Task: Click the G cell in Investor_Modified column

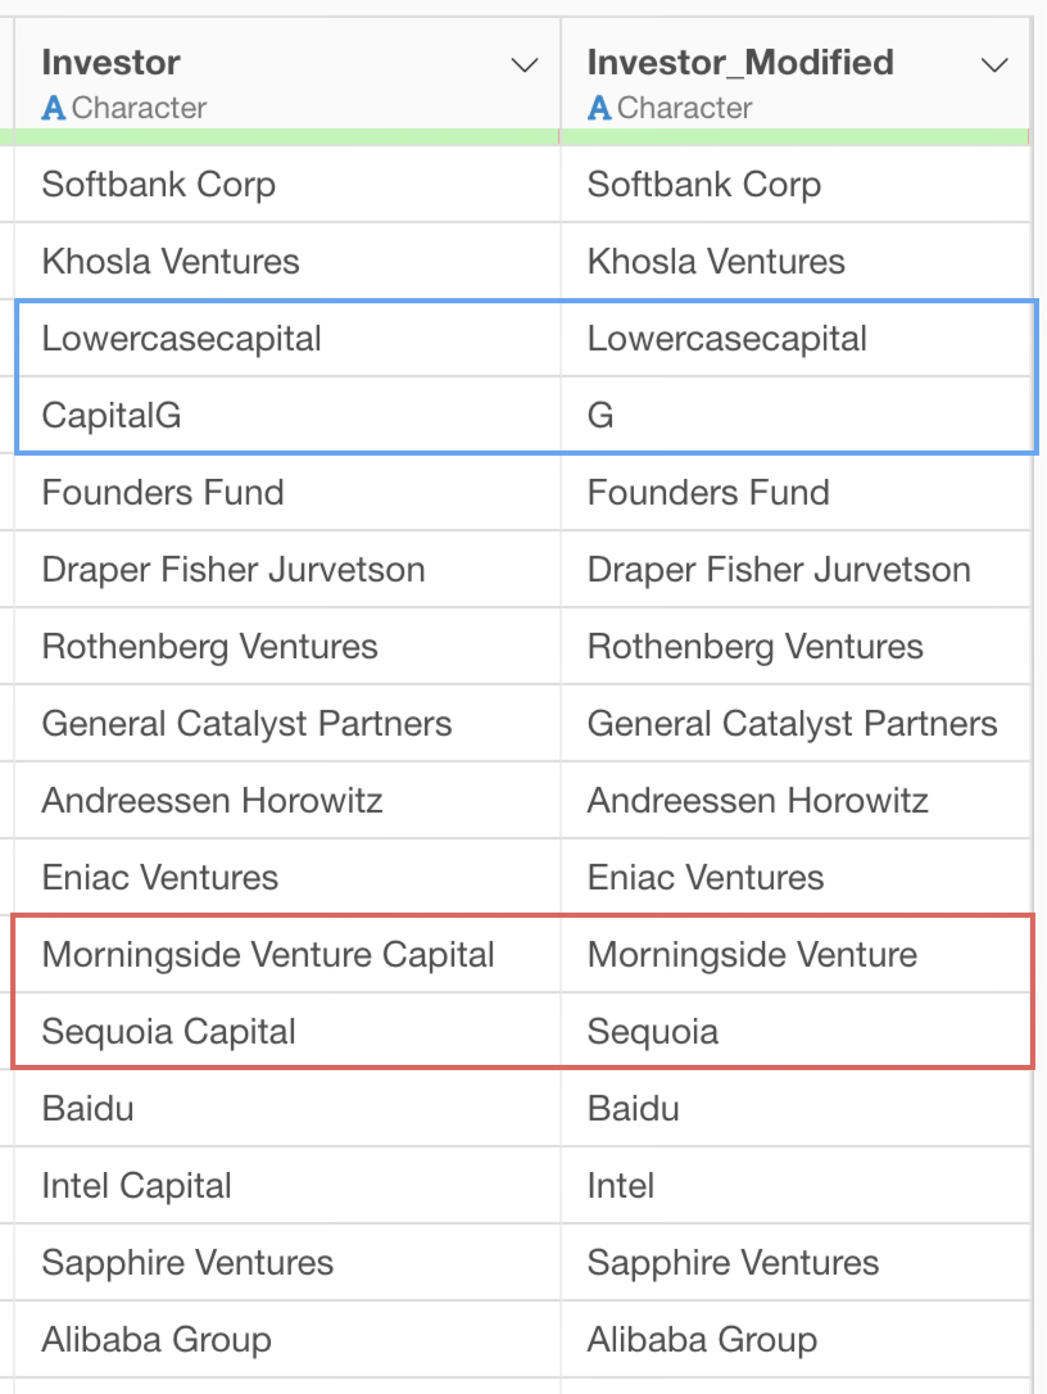Action: point(600,415)
